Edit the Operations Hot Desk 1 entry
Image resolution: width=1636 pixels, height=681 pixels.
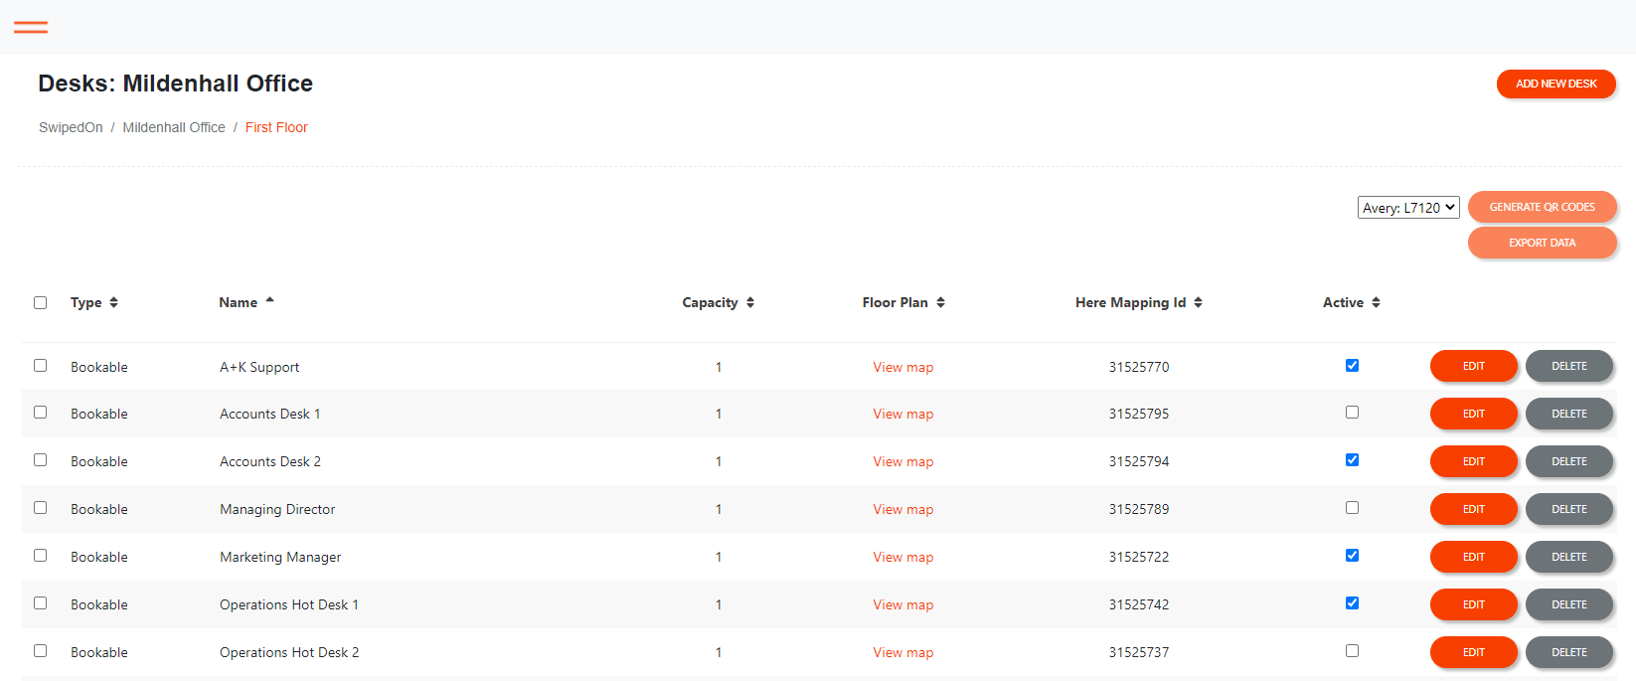coord(1473,604)
